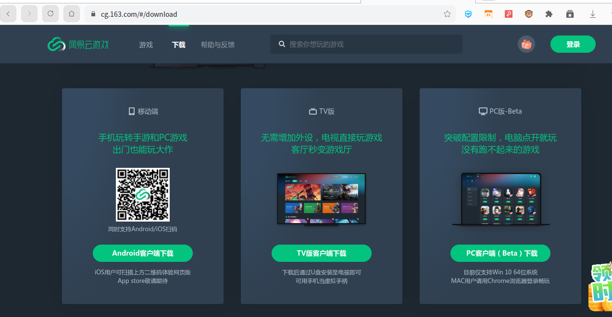Click the bookmark star in the address bar
The width and height of the screenshot is (612, 317).
pos(447,14)
